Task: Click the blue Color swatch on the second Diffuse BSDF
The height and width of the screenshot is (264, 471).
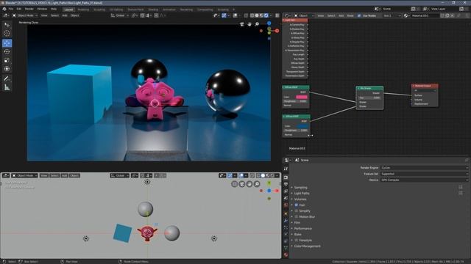Action: 302,126
